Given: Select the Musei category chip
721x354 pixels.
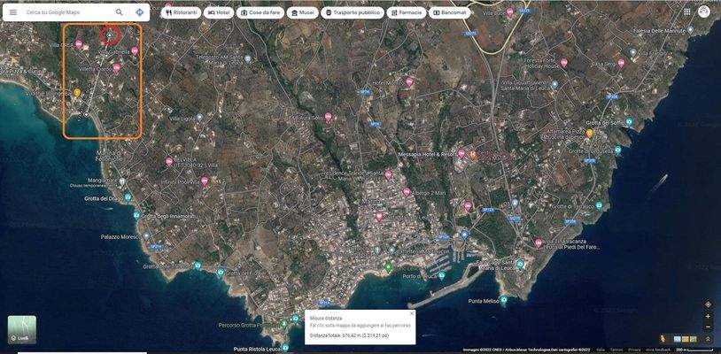Looking at the screenshot, I should (302, 12).
